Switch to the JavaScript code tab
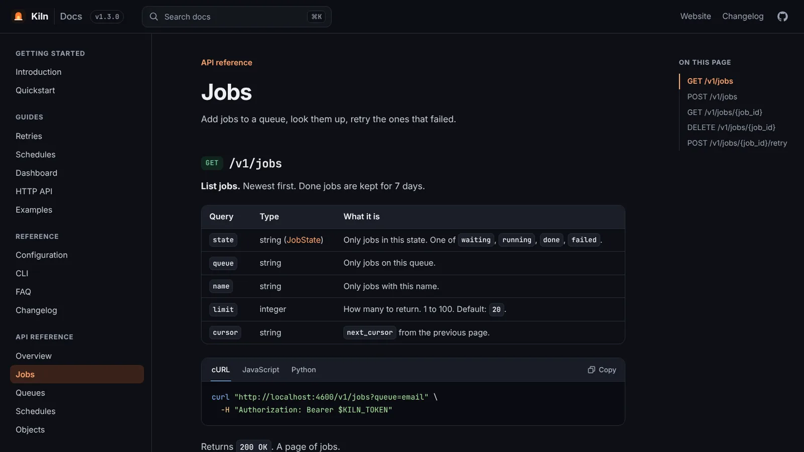 [x=261, y=370]
